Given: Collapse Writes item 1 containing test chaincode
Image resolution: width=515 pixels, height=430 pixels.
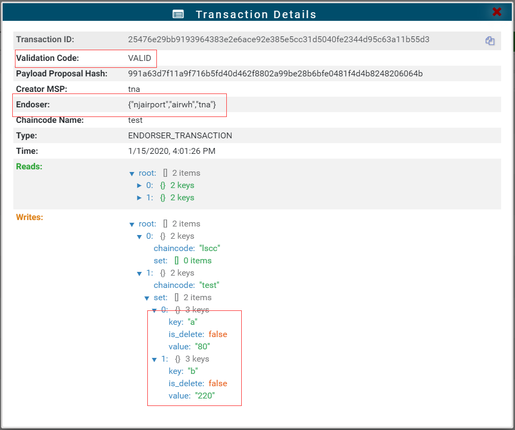Looking at the screenshot, I should tap(140, 273).
